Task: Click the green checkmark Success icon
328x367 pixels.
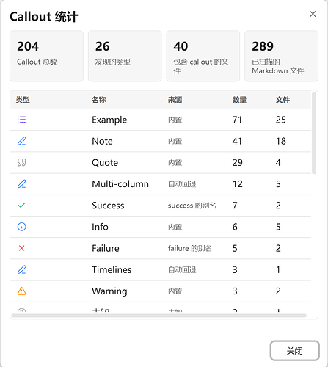Action: click(x=22, y=206)
